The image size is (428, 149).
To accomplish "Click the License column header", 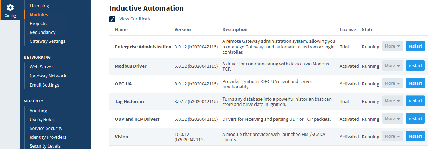I will pyautogui.click(x=348, y=29).
